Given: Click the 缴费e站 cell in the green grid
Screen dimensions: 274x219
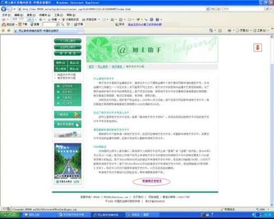Looking at the screenshot, I should point(61,63).
